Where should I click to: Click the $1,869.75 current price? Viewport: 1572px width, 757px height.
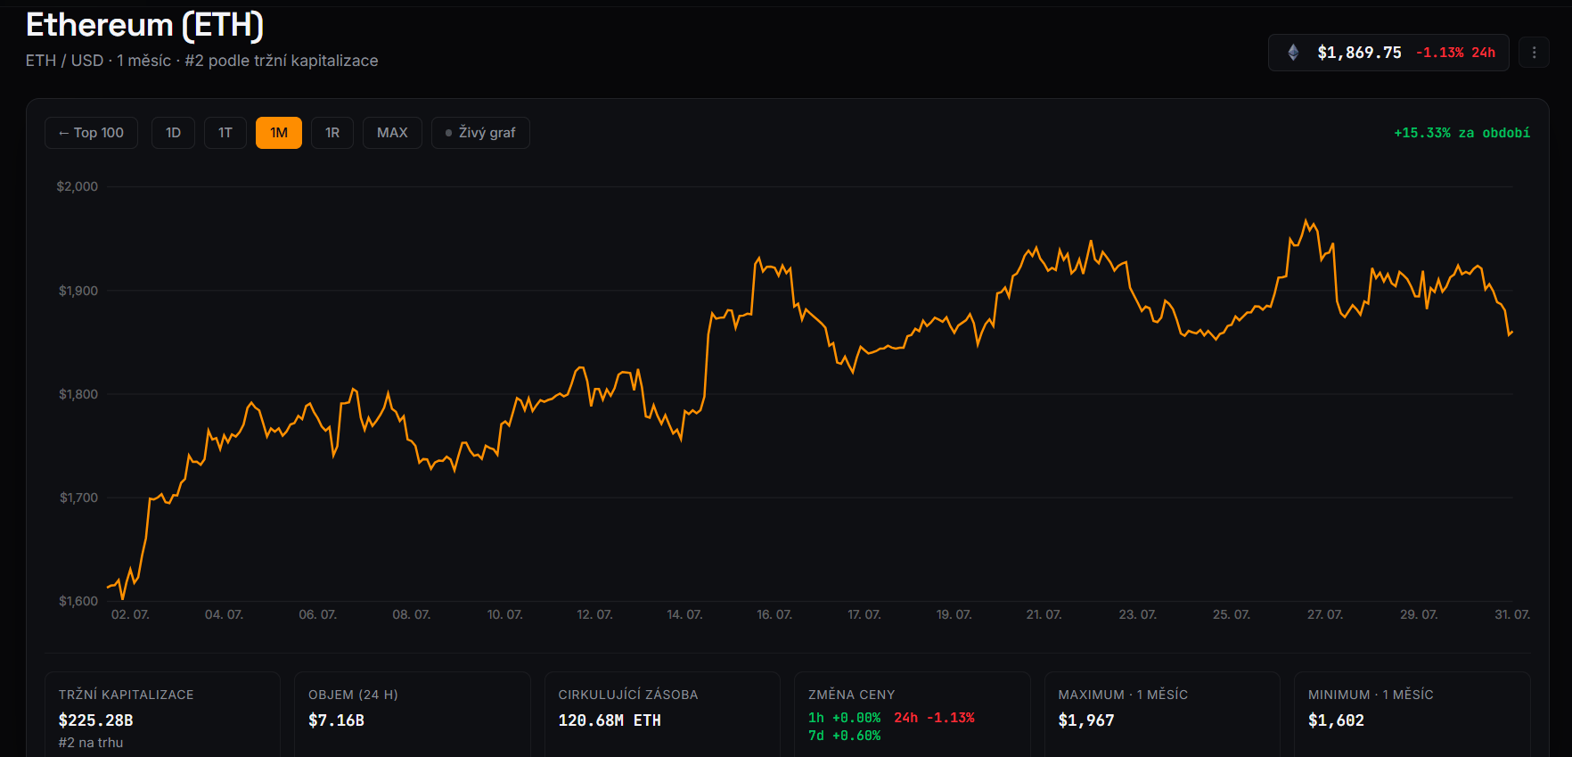point(1359,53)
